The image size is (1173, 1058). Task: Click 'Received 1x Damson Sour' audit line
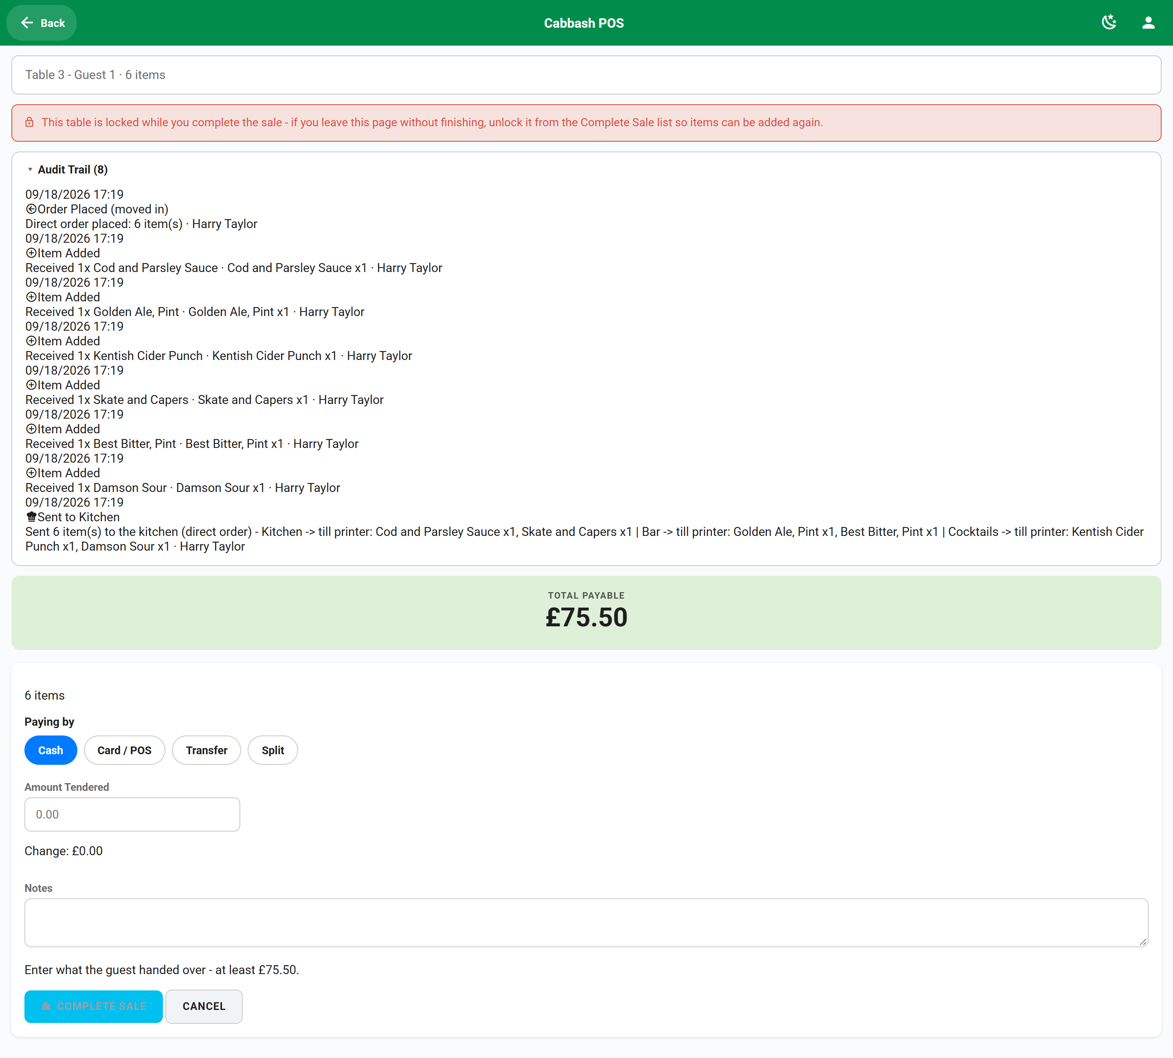[x=182, y=488]
